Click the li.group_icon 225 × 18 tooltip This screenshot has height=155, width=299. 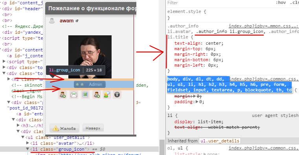pos(75,70)
